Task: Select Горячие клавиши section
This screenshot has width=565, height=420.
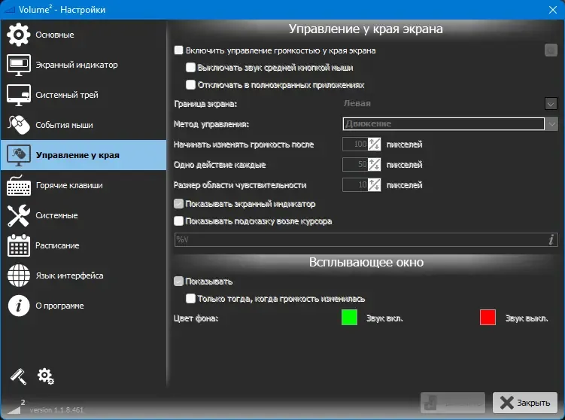Action: (84, 185)
